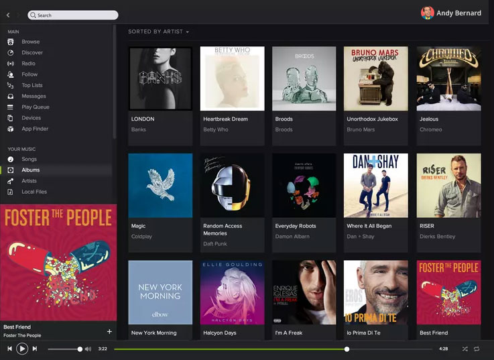Click the Play Queue icon

point(11,107)
